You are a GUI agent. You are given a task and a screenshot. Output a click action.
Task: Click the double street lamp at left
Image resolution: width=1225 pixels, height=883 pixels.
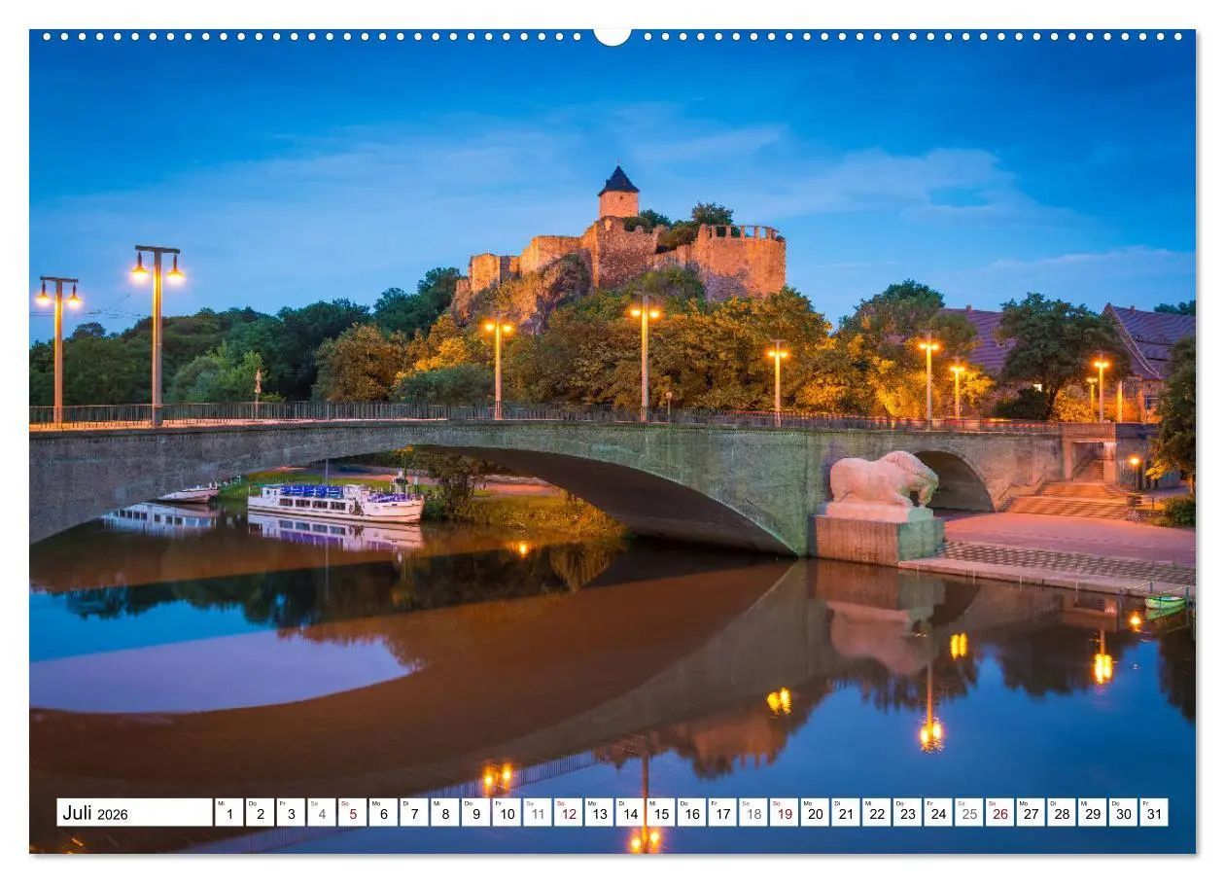coord(157,272)
